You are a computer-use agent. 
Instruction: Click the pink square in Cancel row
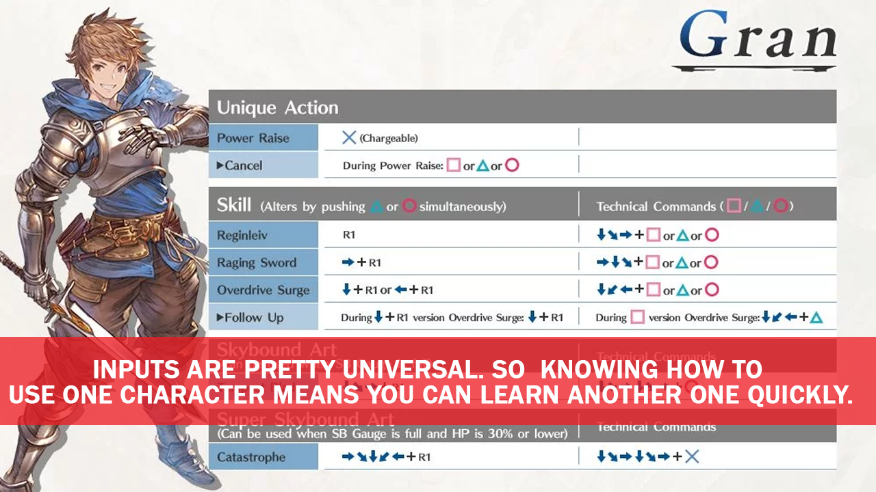coord(453,165)
